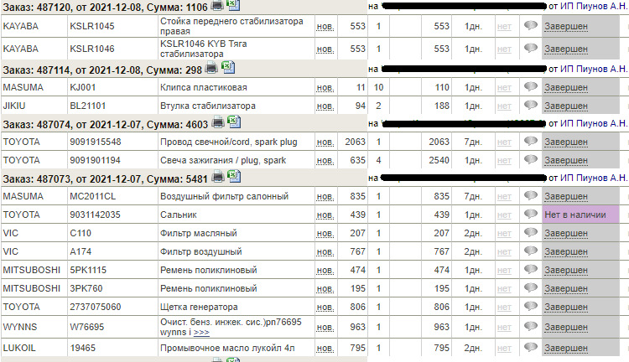This screenshot has height=362, width=629.
Task: Select Промывочное масло лукойл 4л cell
Action: pos(236,348)
